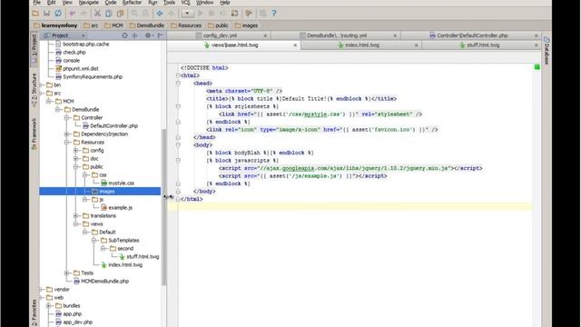Open the VCS menu
This screenshot has height=327, width=581.
click(185, 3)
